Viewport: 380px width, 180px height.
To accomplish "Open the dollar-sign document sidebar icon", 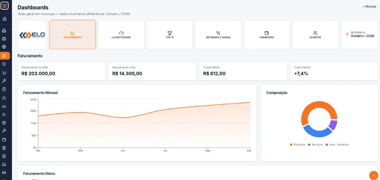I will pyautogui.click(x=4, y=148).
